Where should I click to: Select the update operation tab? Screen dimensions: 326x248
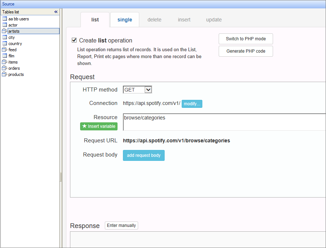tap(214, 20)
